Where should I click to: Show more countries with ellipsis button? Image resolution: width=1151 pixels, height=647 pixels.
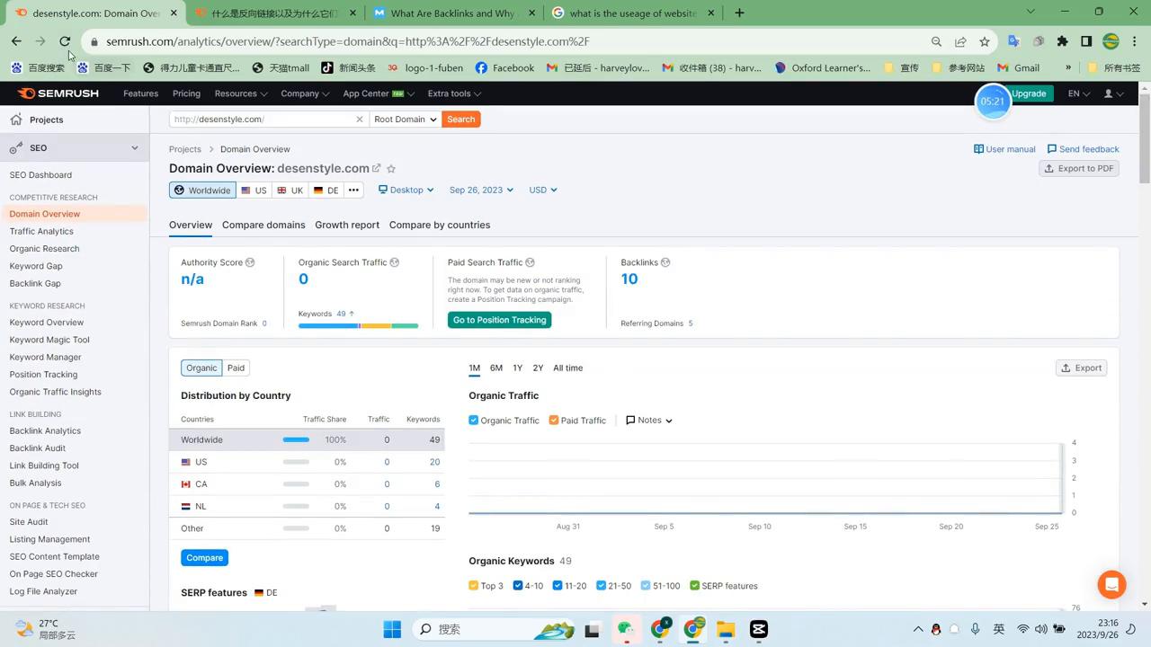(x=353, y=190)
